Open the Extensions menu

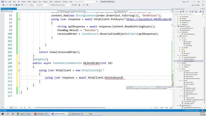pyautogui.click(x=58, y=2)
